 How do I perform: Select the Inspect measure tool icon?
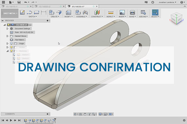coord(111,13)
